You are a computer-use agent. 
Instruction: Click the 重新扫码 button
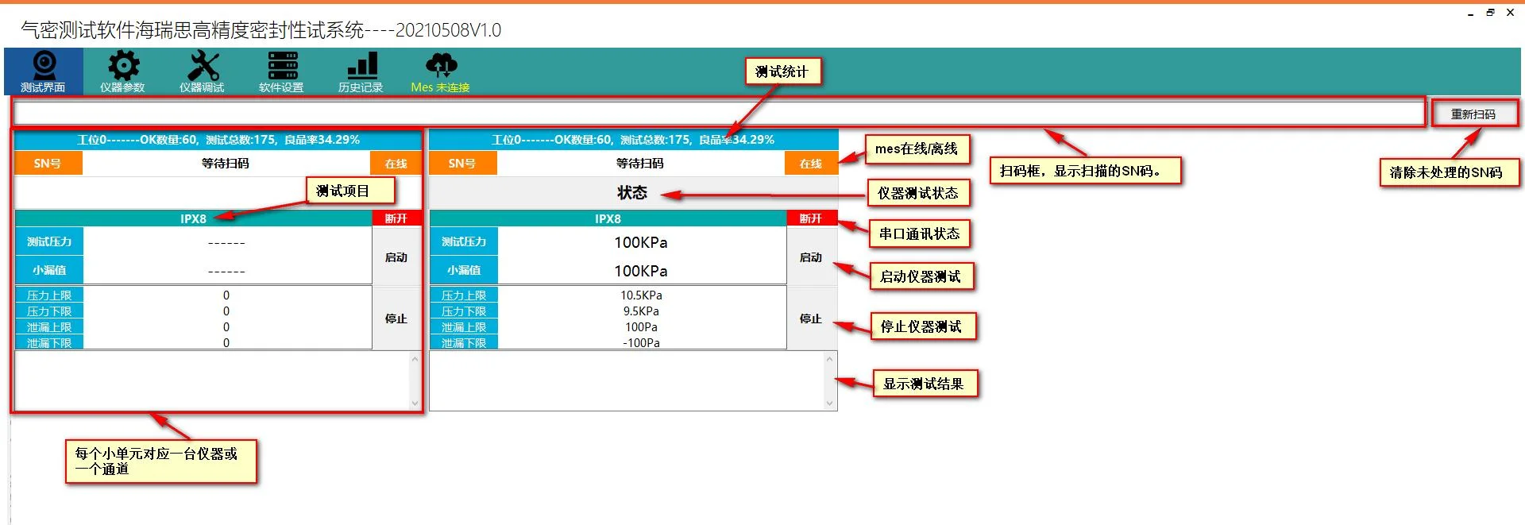(x=1473, y=114)
